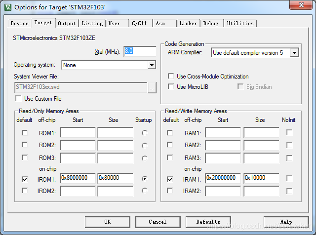Switch to the Device tab
Screen dimensions: 316x235
[x=20, y=23]
